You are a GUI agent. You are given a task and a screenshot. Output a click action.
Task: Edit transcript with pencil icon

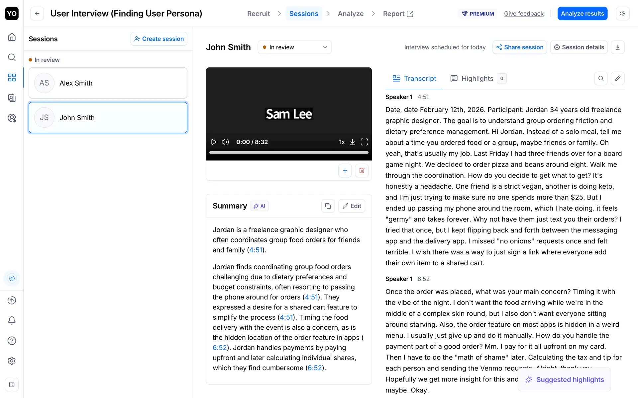[618, 79]
